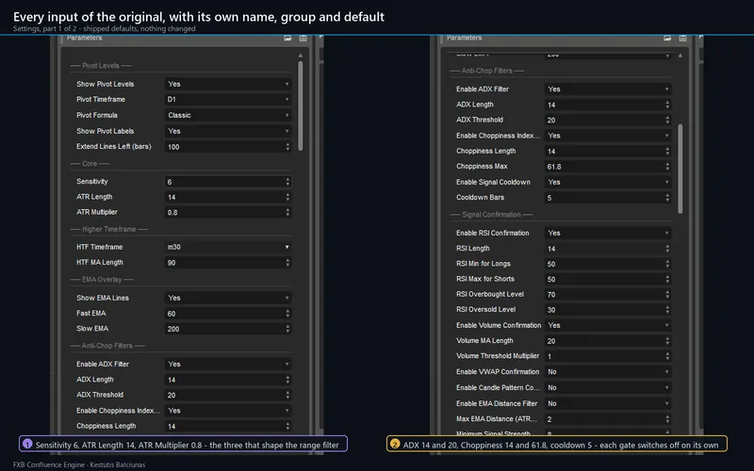Open the Show Pivot Labels dropdown
The height and width of the screenshot is (471, 754).
pos(228,131)
